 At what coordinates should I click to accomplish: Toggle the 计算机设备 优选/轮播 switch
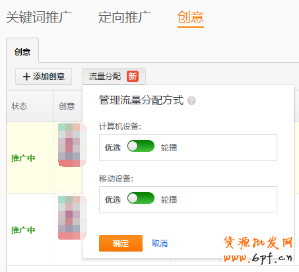point(141,146)
